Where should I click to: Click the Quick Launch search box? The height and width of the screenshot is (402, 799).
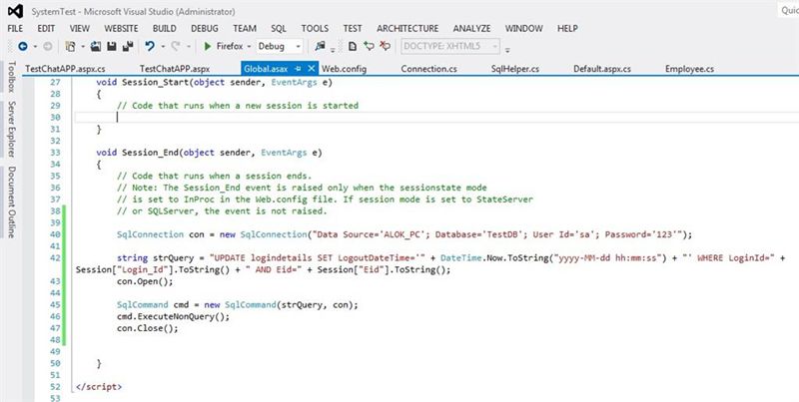[x=788, y=11]
